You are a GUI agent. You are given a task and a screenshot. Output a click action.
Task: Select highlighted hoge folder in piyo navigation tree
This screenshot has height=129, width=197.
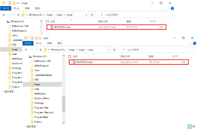coord(42,84)
